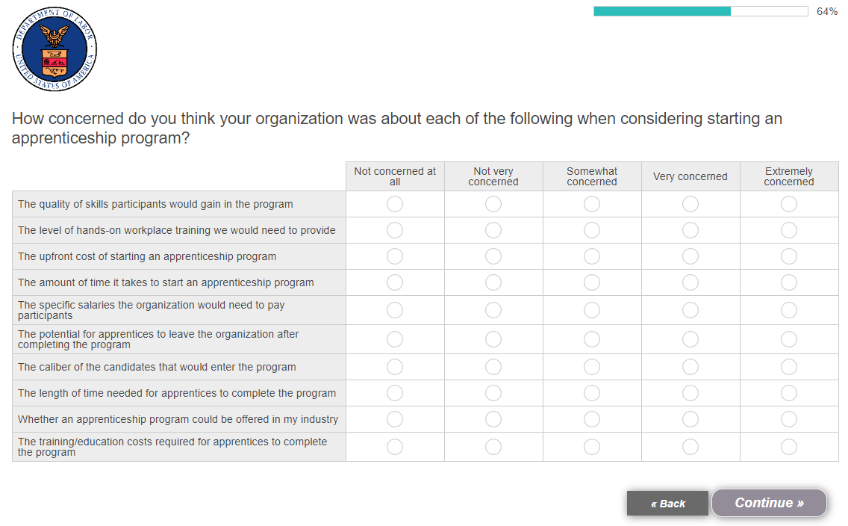Image resolution: width=848 pixels, height=526 pixels.
Task: Select 'Somewhat concerned' for training/education costs
Action: [x=592, y=447]
